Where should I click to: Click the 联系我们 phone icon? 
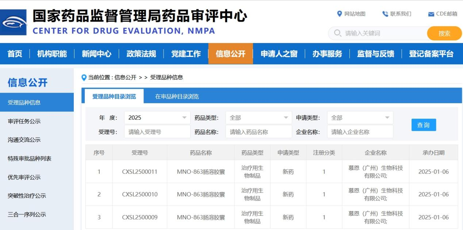[384, 14]
